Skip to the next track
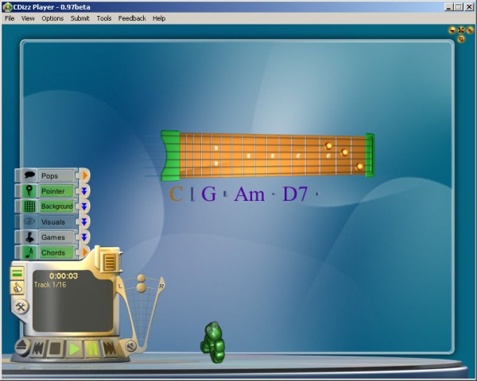 coord(109,348)
